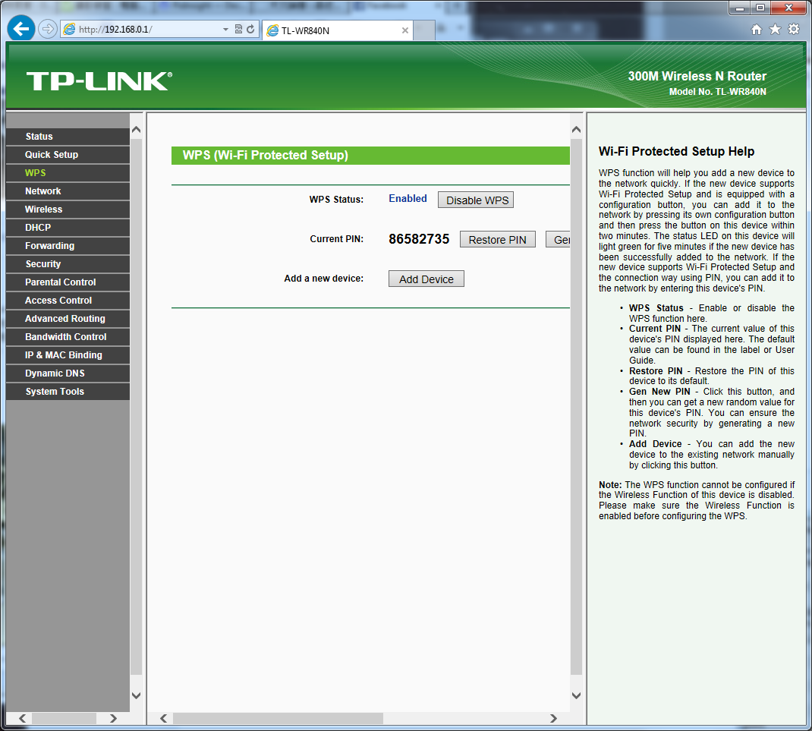Image resolution: width=812 pixels, height=731 pixels.
Task: Open the browser Tools gear icon
Action: coord(794,30)
